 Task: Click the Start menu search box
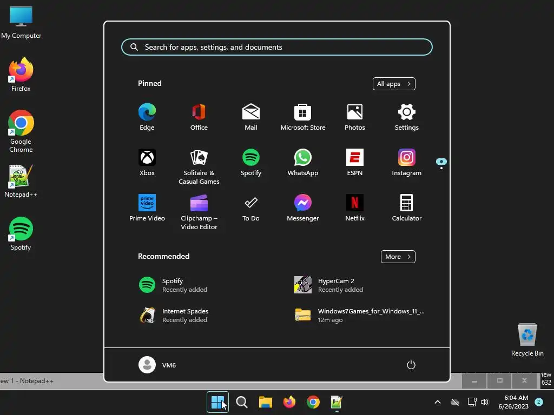click(277, 47)
